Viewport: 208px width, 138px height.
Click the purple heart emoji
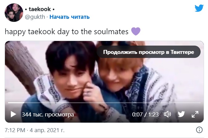tap(136, 31)
